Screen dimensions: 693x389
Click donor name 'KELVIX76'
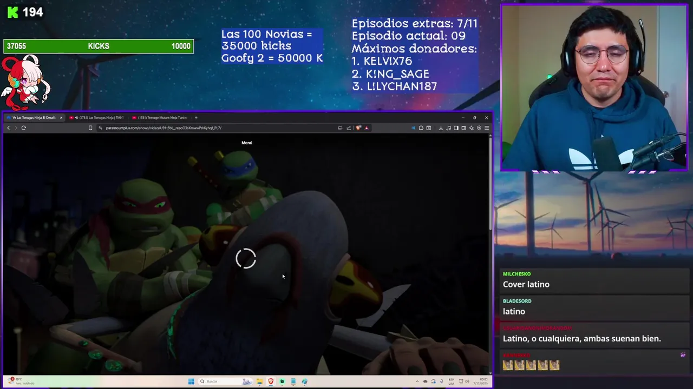click(388, 61)
